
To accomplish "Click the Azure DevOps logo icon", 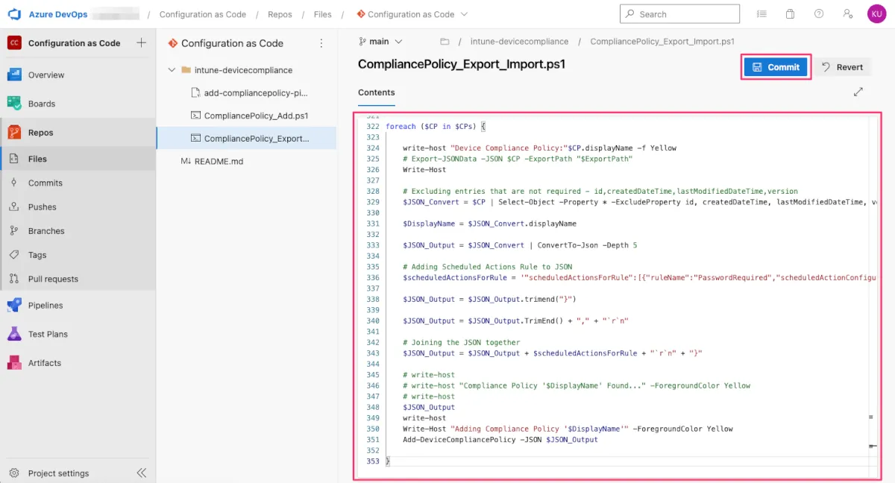I will click(14, 14).
